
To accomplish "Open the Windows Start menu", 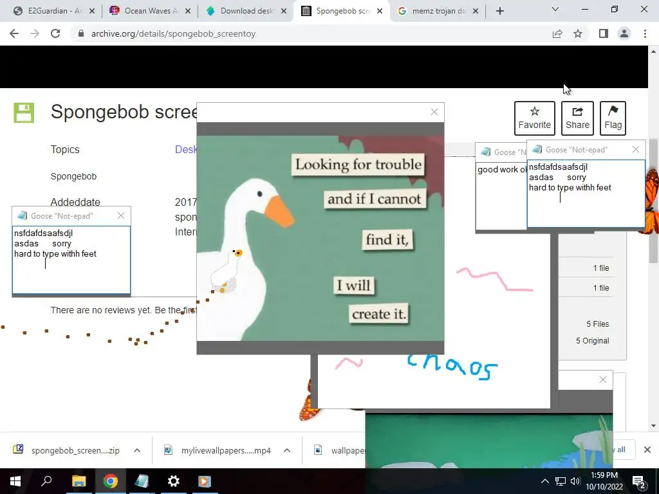I will [x=15, y=481].
